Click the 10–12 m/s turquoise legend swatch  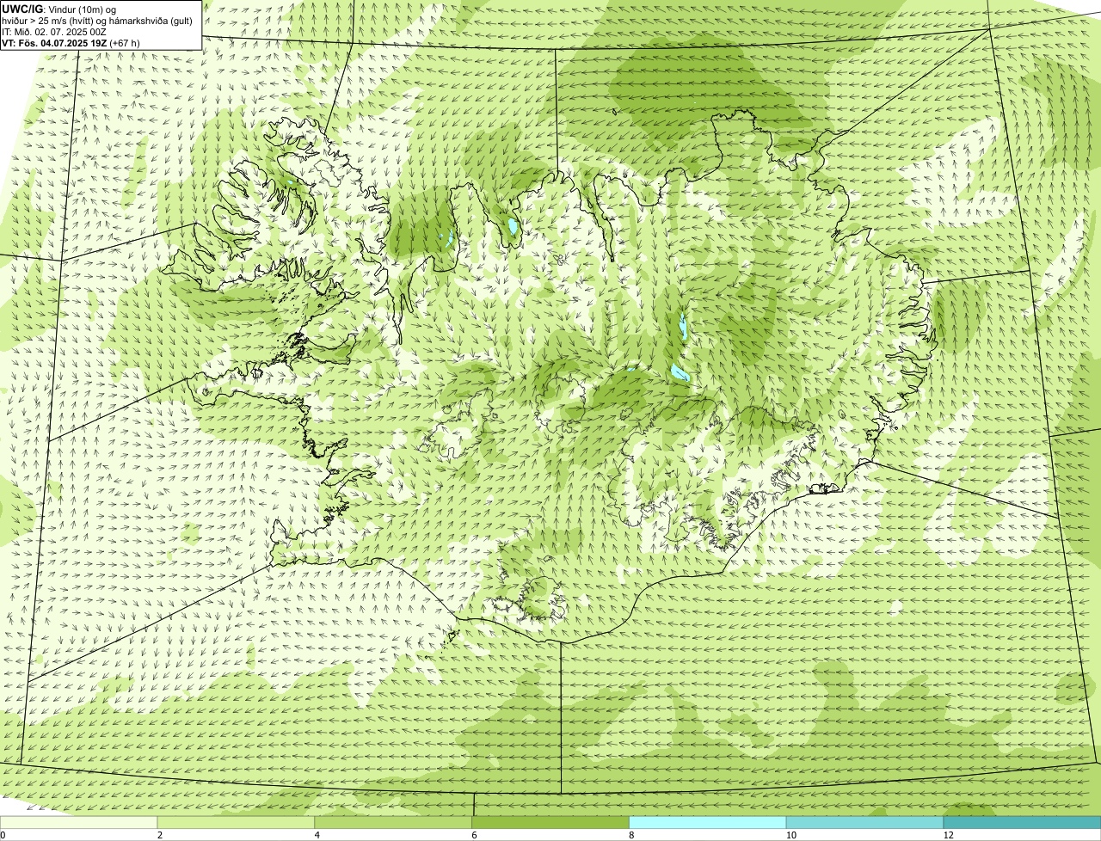click(865, 822)
